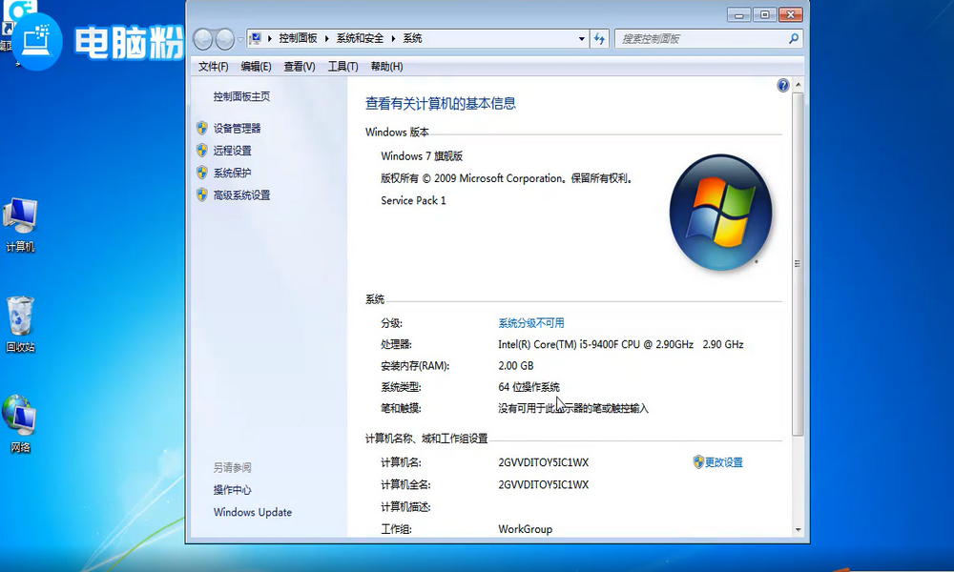
Task: Open 设备管理器 link
Action: [x=237, y=129]
